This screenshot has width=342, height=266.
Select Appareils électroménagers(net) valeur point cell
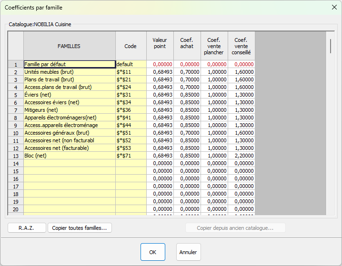[160, 118]
